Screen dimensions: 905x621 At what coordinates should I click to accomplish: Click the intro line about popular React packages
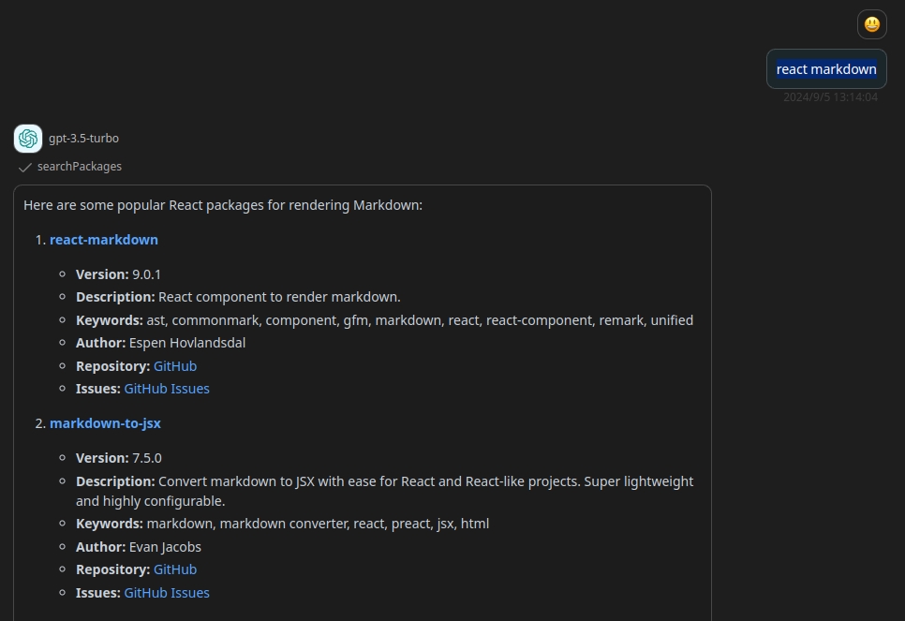[223, 205]
